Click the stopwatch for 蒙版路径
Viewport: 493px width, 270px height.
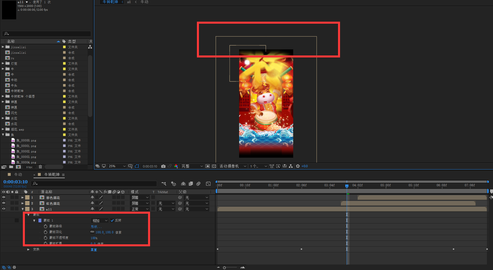(45, 226)
